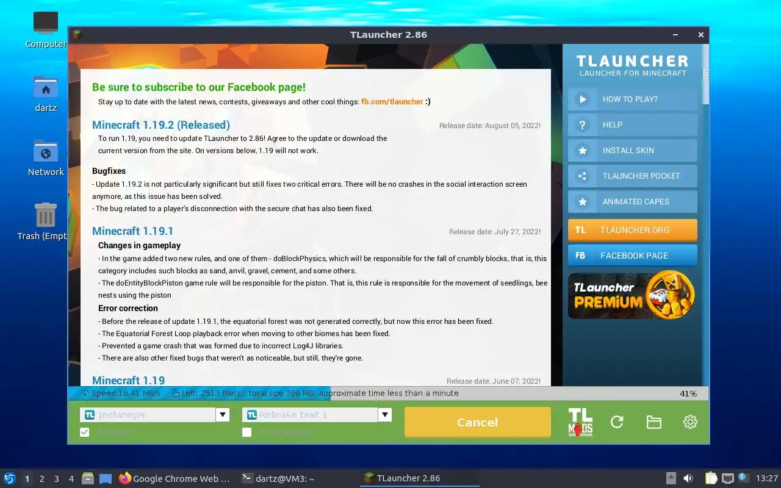Click the play icon beside HOW TO PLAY?
Image resolution: width=781 pixels, height=488 pixels.
(583, 99)
